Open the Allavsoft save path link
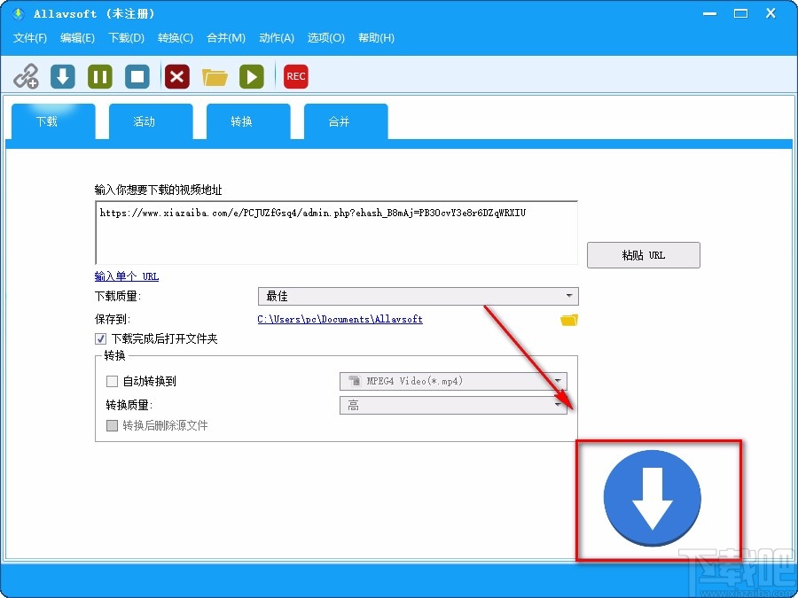The image size is (798, 598). [x=337, y=319]
